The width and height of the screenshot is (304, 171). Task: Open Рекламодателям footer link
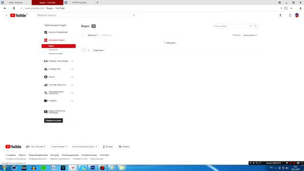click(x=70, y=155)
